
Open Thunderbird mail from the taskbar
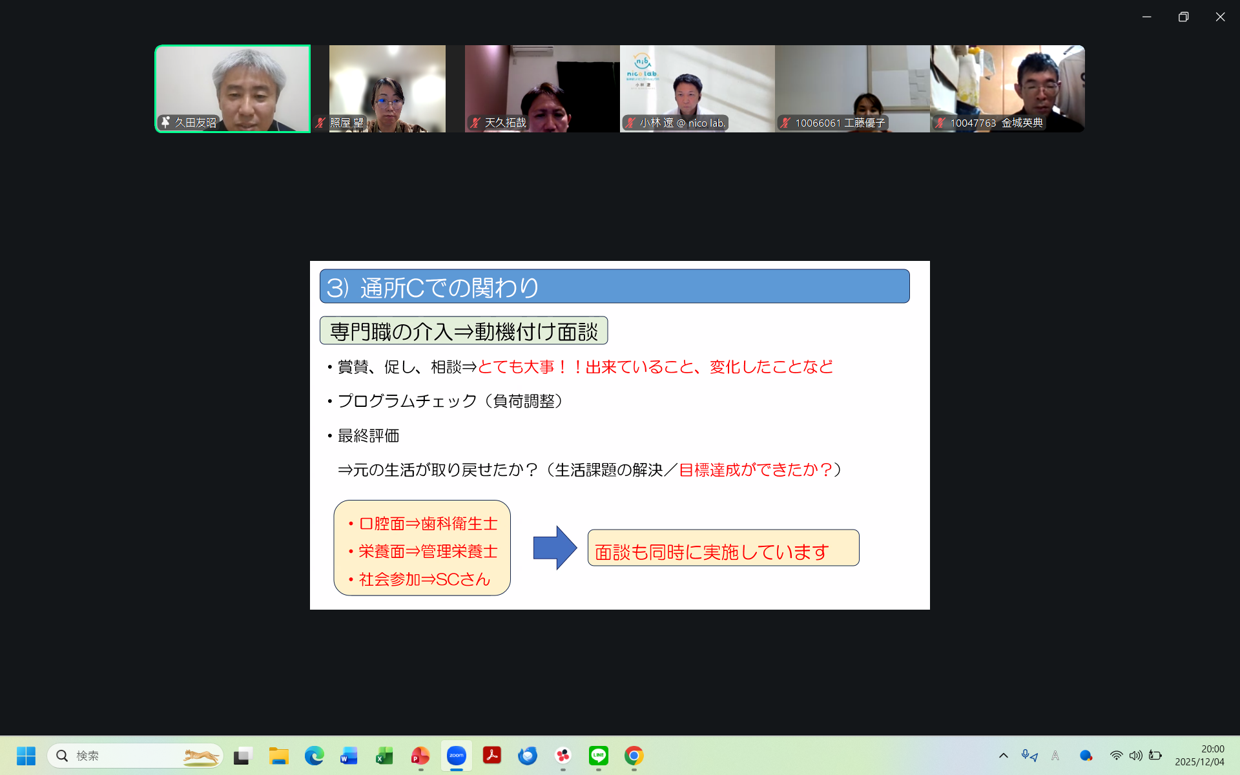click(x=528, y=755)
